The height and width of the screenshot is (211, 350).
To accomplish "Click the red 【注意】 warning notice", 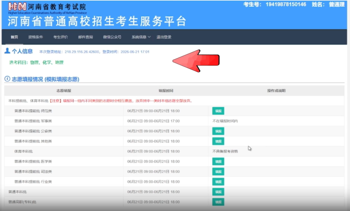I will coord(121,101).
